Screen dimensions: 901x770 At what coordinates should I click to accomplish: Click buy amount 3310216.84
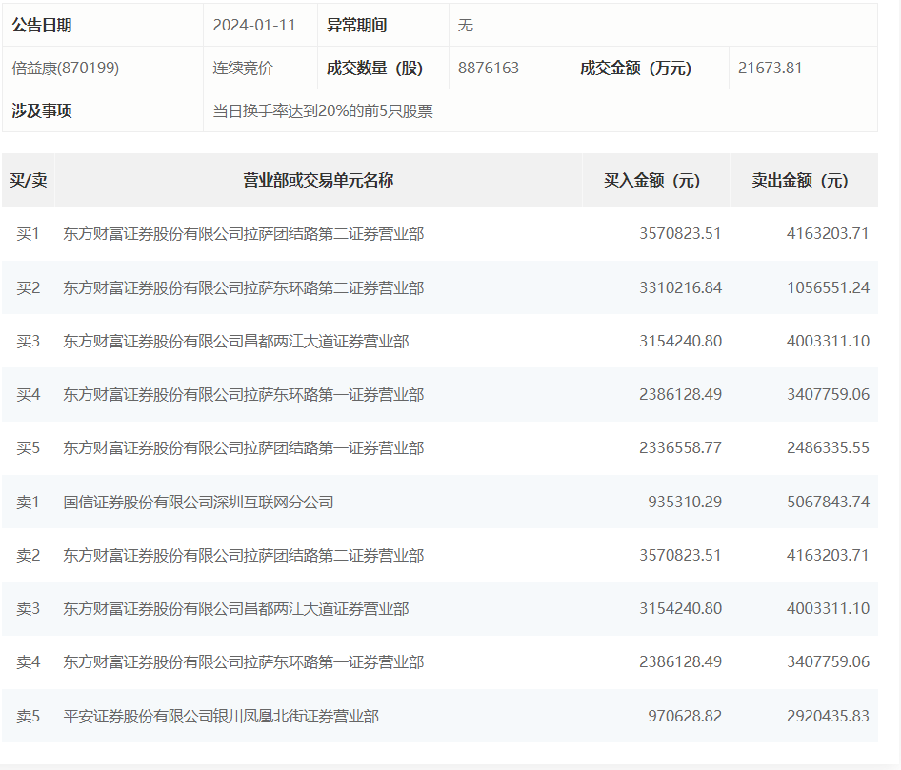click(x=680, y=287)
